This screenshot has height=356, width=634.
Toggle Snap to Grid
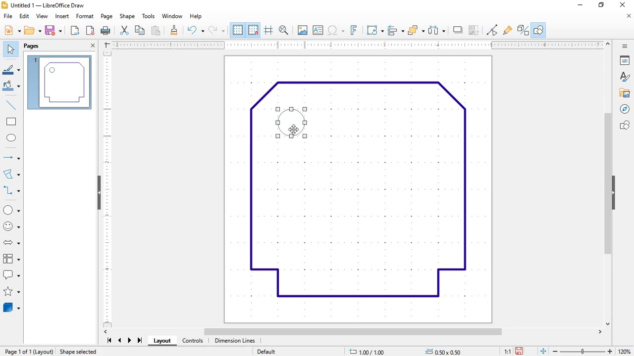[x=254, y=30]
